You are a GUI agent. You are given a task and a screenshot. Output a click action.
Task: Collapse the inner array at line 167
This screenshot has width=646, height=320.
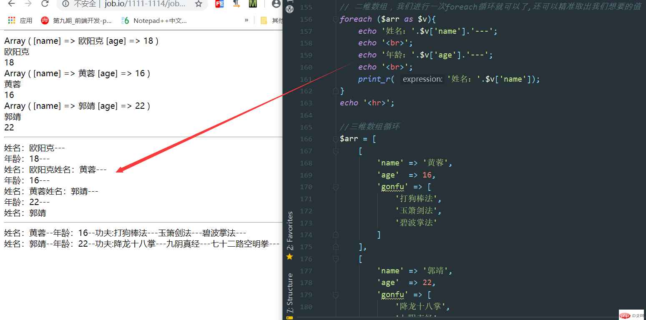[x=335, y=151]
